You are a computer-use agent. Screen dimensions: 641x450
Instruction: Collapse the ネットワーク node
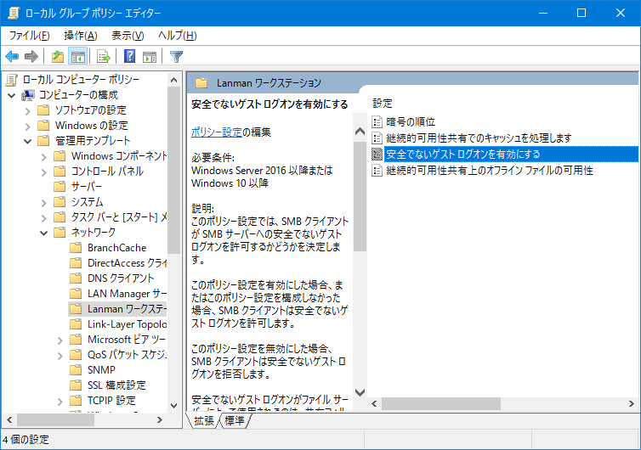43,233
